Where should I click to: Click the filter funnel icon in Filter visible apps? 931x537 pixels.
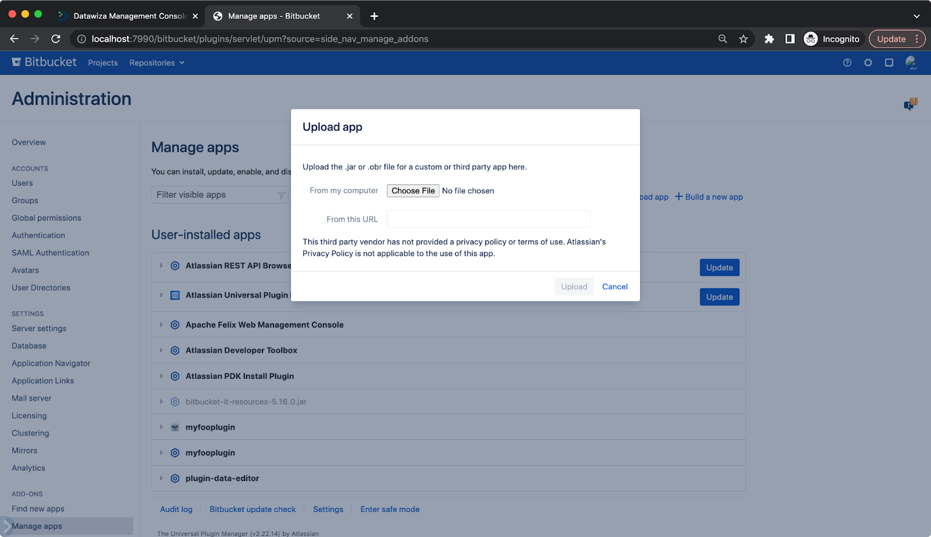[x=282, y=195]
